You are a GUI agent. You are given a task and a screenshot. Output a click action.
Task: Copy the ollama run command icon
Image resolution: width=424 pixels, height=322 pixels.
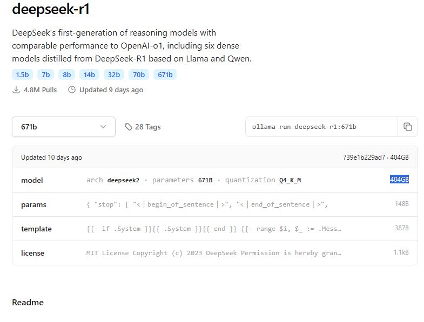point(408,127)
